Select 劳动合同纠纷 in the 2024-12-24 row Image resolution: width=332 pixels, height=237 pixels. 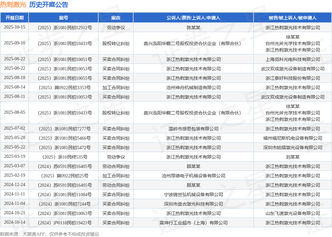click(x=116, y=185)
